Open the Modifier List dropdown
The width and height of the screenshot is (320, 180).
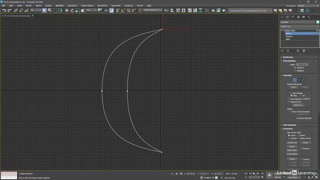click(x=299, y=26)
